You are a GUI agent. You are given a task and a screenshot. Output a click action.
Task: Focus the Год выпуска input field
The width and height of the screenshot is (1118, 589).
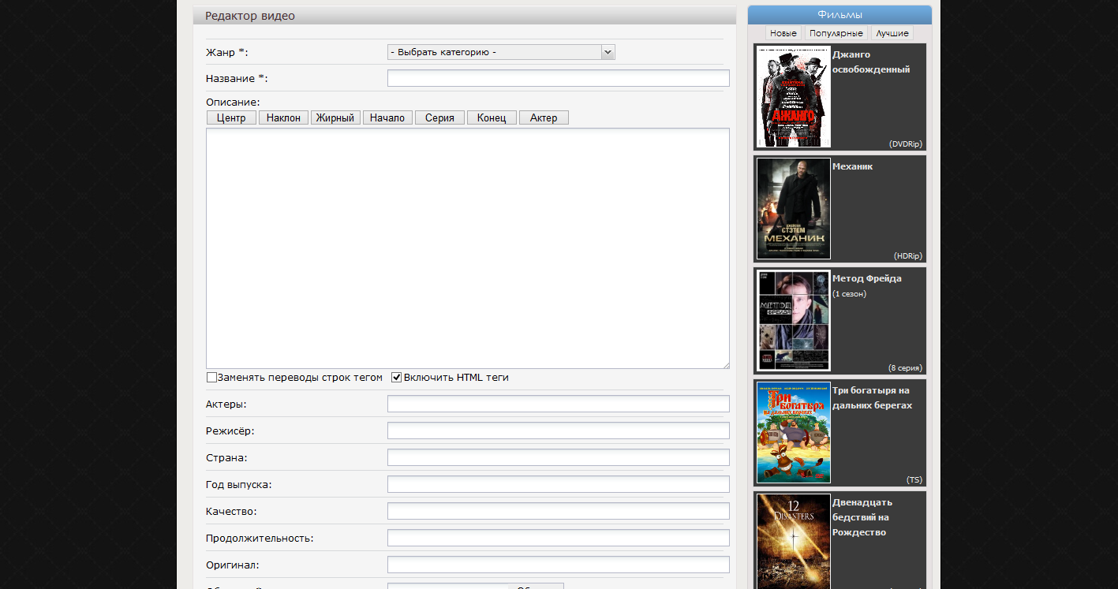coord(558,484)
